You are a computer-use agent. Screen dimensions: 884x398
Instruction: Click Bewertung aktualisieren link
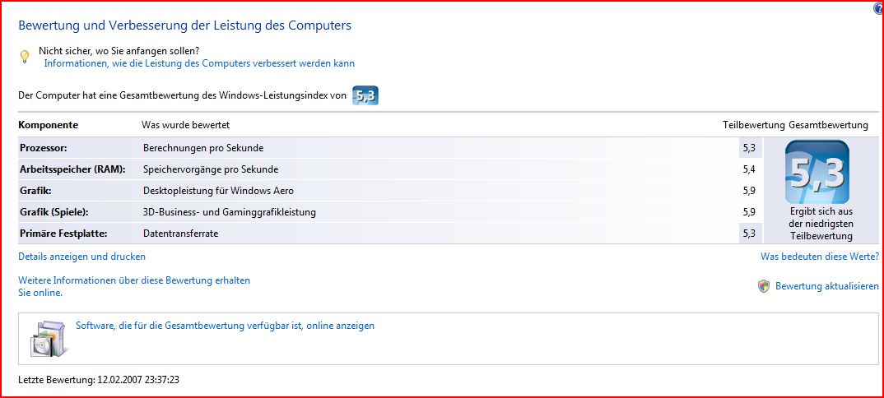click(x=827, y=286)
